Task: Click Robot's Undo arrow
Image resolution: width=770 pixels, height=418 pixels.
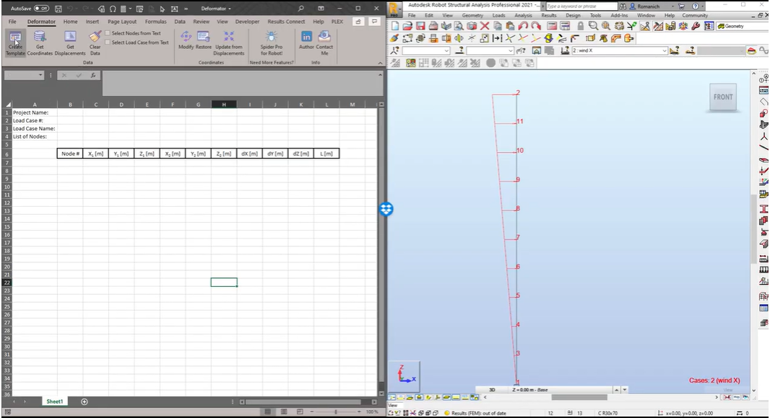Action: 522,26
